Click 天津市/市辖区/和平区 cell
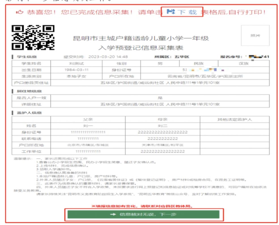 163,145
